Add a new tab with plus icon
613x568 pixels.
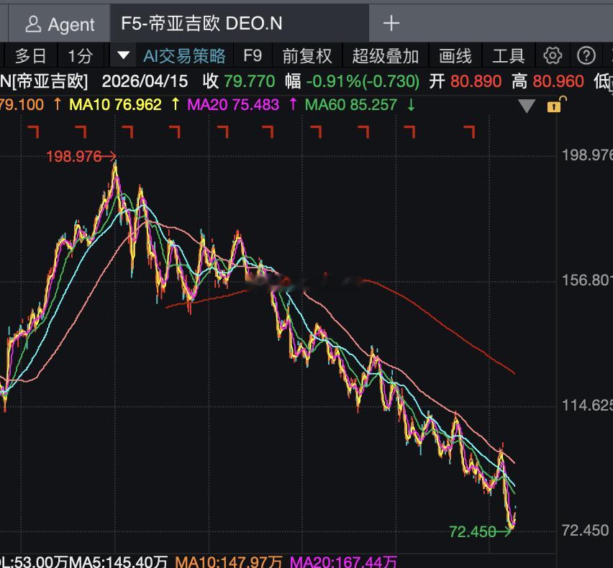[391, 24]
